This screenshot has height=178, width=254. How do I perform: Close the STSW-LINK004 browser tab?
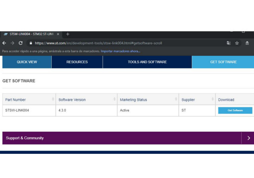coord(58,34)
